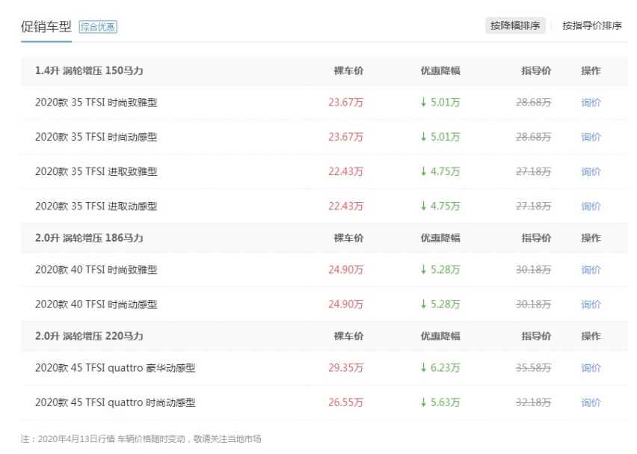Click the 1.4升 涡轮增压 150马力 group header
The width and height of the screenshot is (637, 454).
point(89,71)
